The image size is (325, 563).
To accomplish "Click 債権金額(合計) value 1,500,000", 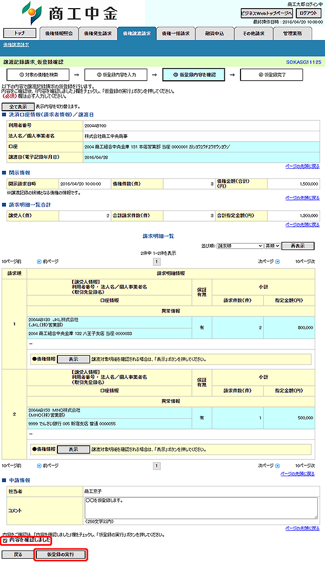I will pos(309,184).
